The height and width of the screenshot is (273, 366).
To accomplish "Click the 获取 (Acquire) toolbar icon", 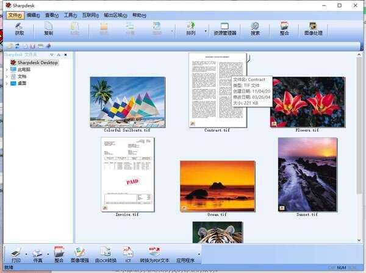I will click(20, 28).
